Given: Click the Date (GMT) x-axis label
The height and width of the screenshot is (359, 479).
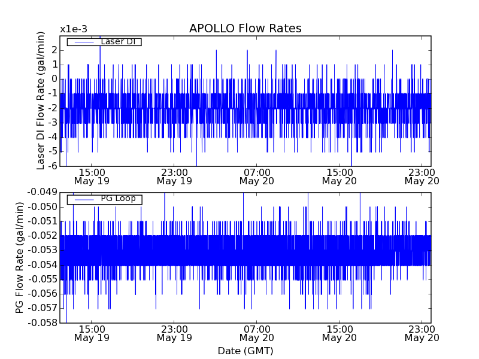Looking at the screenshot, I should click(x=245, y=351).
